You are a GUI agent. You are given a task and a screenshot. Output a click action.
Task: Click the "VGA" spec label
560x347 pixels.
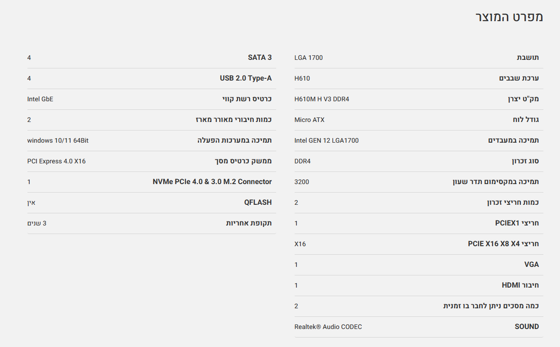tap(531, 265)
